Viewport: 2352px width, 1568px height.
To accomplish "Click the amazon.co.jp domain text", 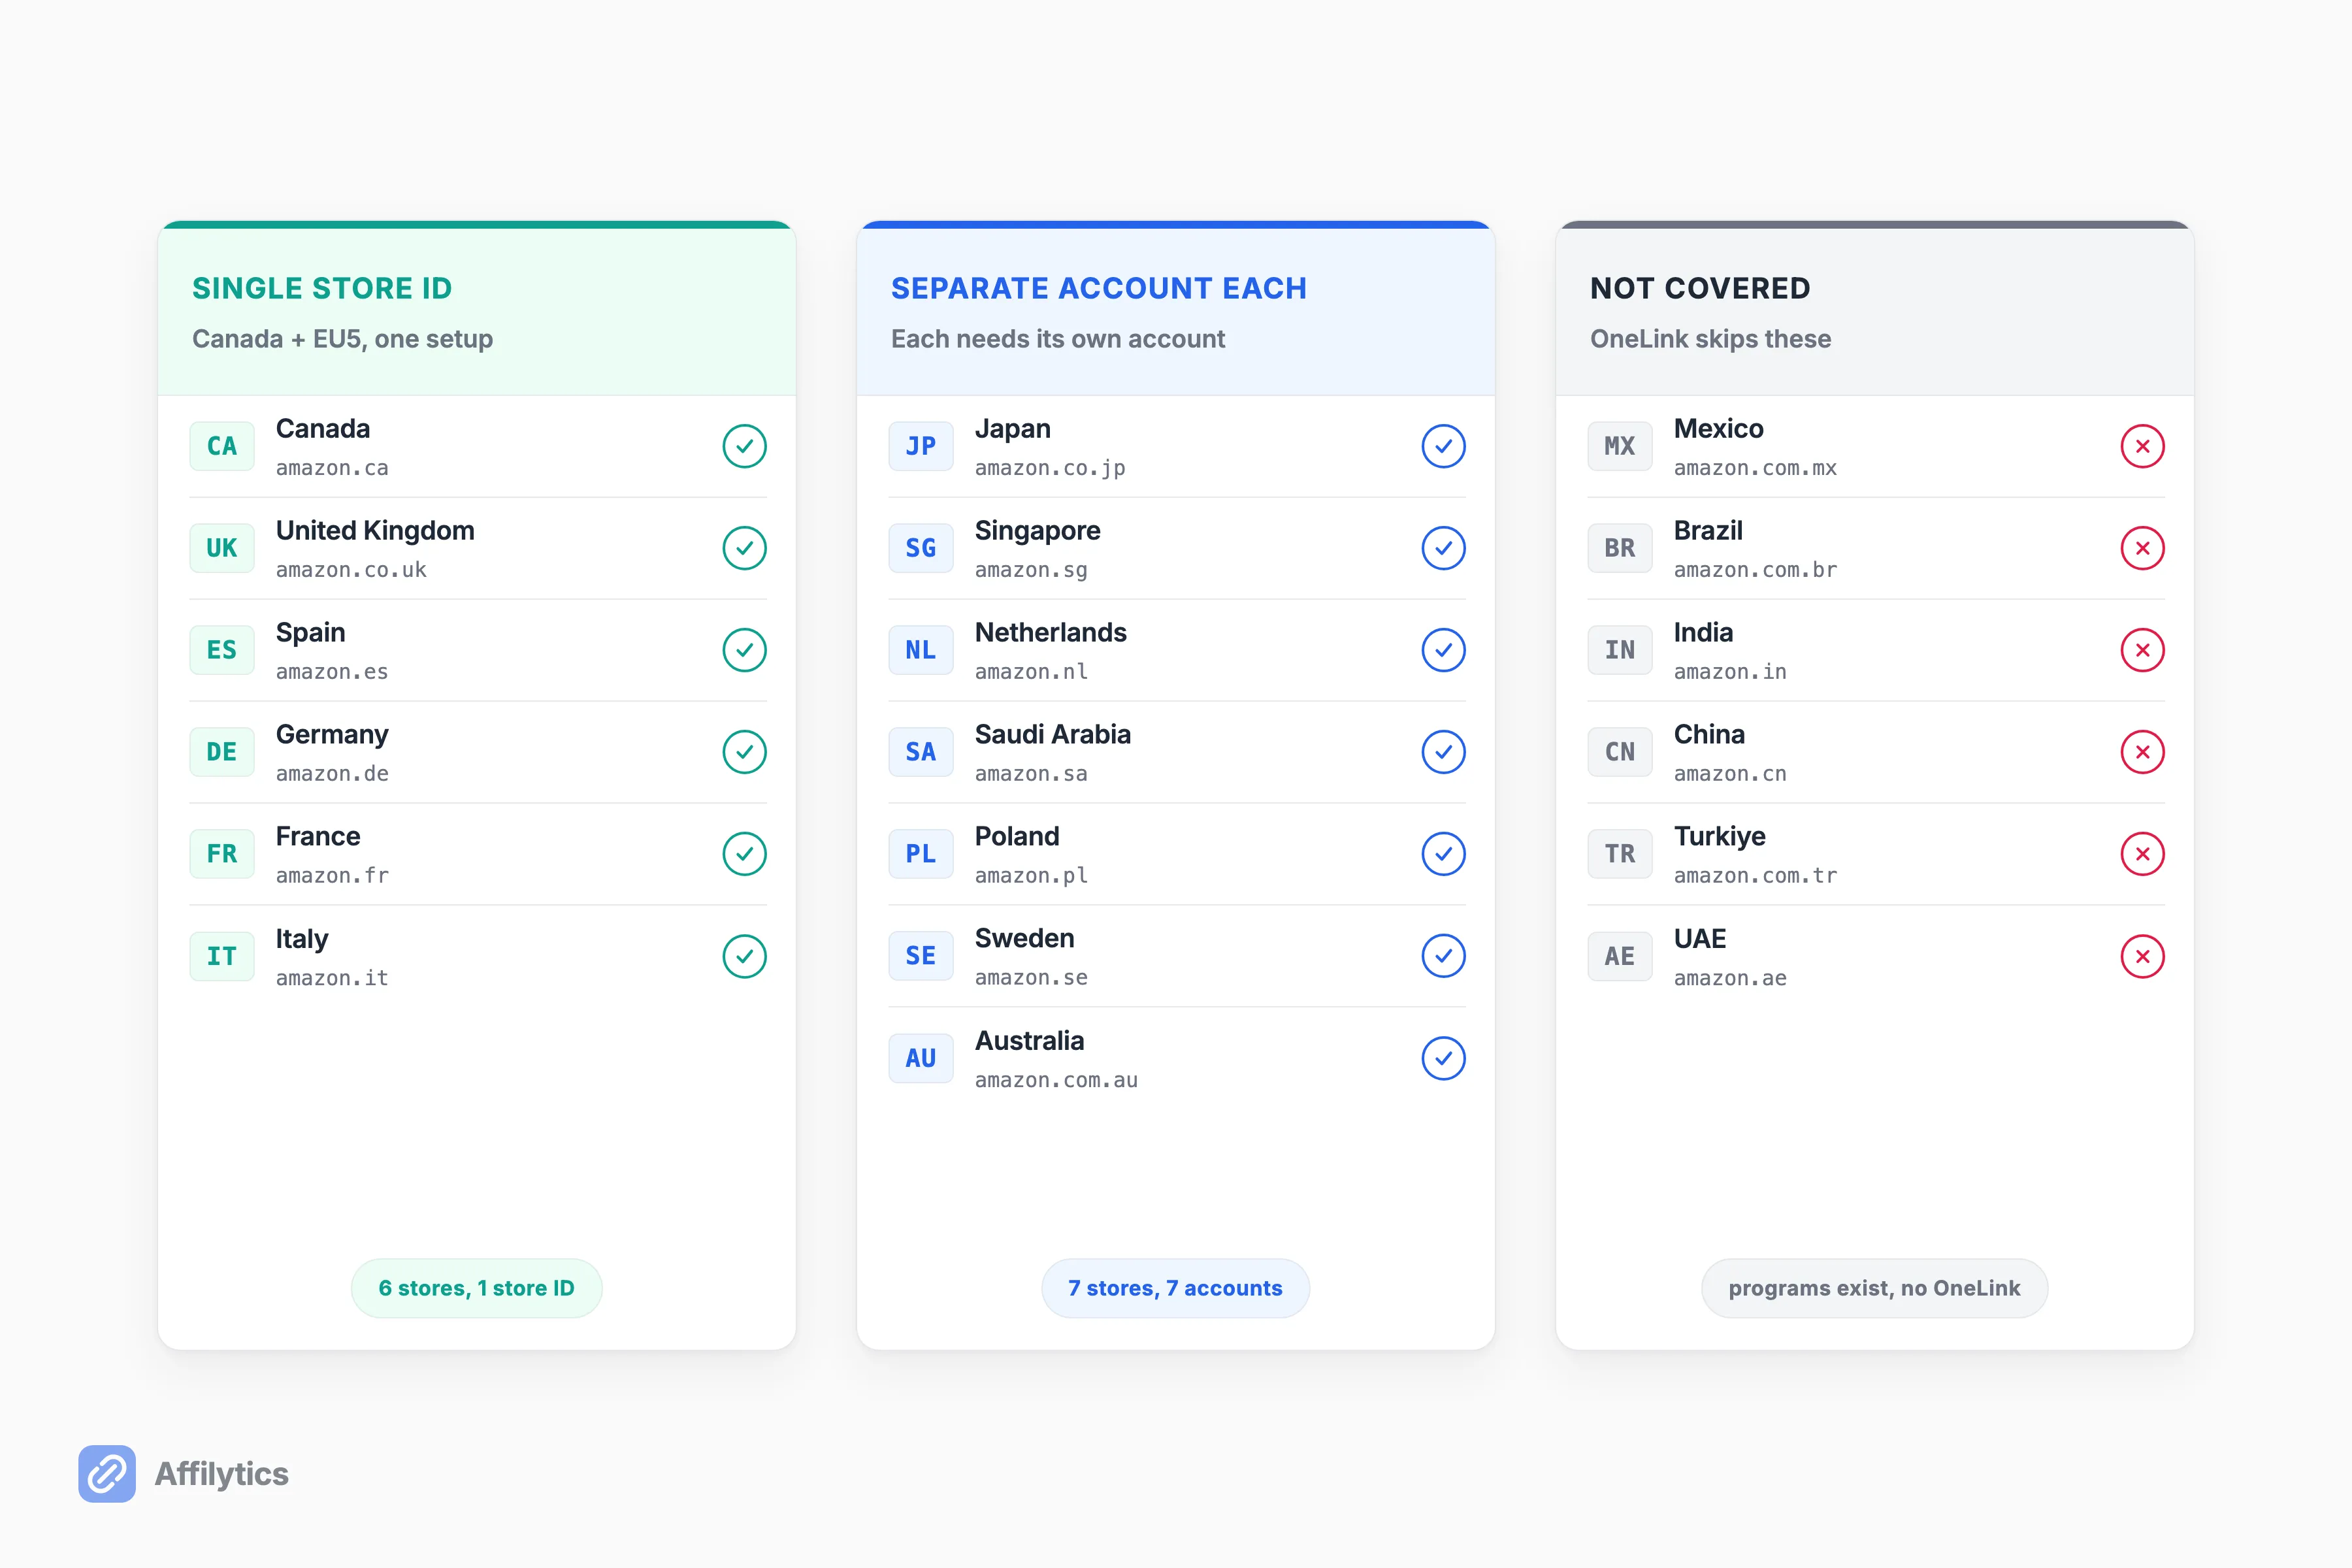I will tap(1050, 468).
